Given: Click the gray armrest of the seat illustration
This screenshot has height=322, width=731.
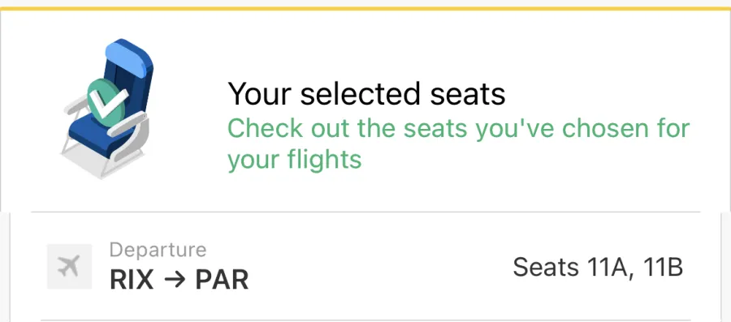Looking at the screenshot, I should [x=127, y=123].
